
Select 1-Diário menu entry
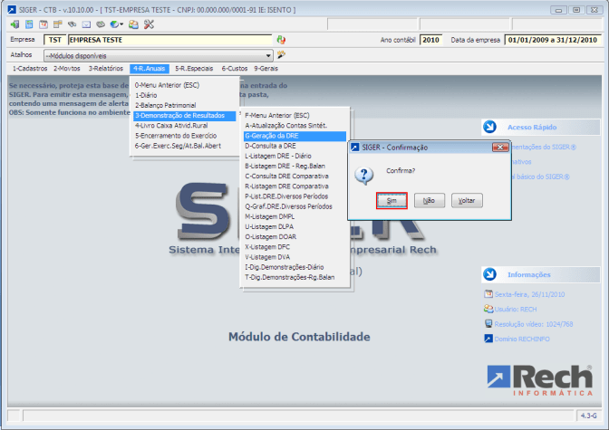point(185,95)
